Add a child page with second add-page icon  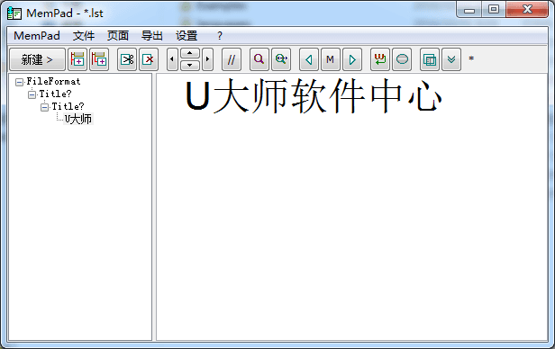point(99,59)
